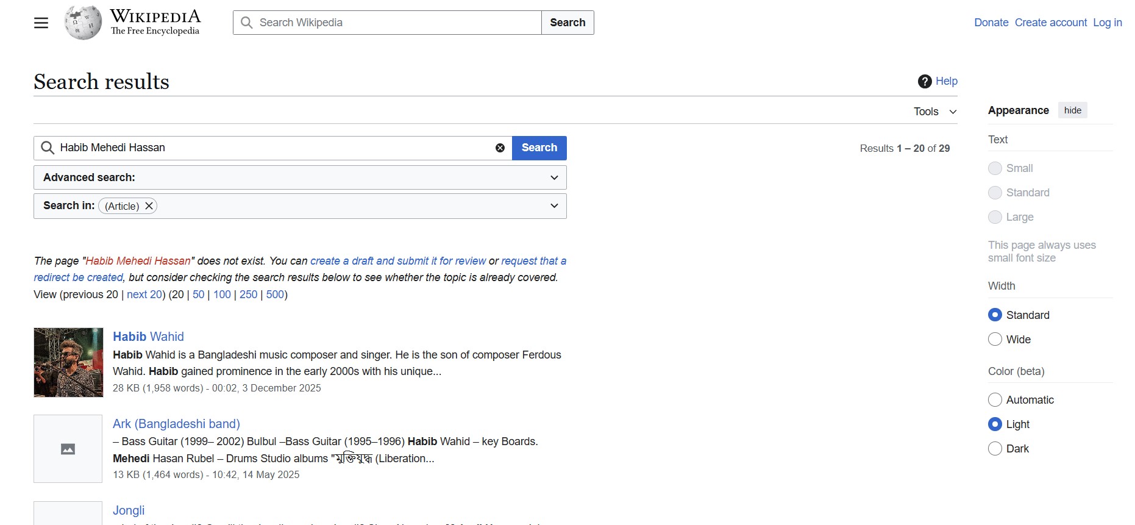Expand the Advanced search section
The height and width of the screenshot is (525, 1135).
pos(553,177)
